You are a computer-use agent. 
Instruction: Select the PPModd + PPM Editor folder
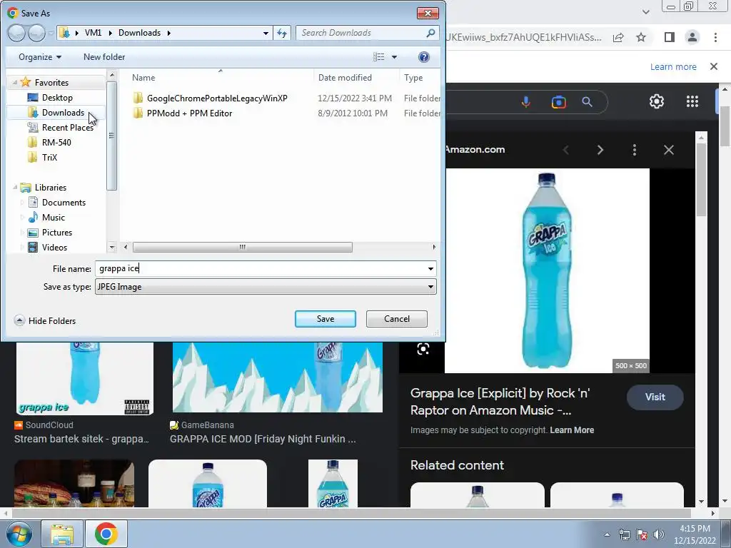coord(189,113)
